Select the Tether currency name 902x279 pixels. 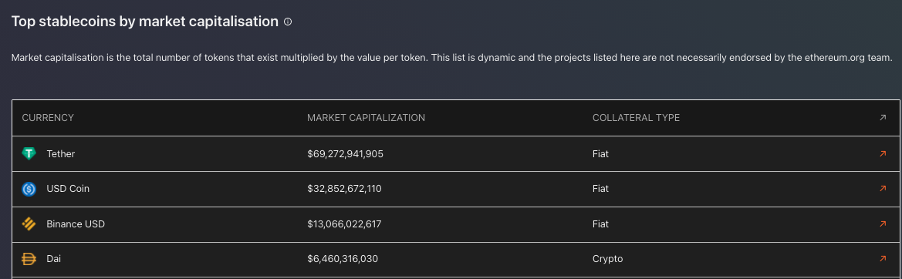60,154
